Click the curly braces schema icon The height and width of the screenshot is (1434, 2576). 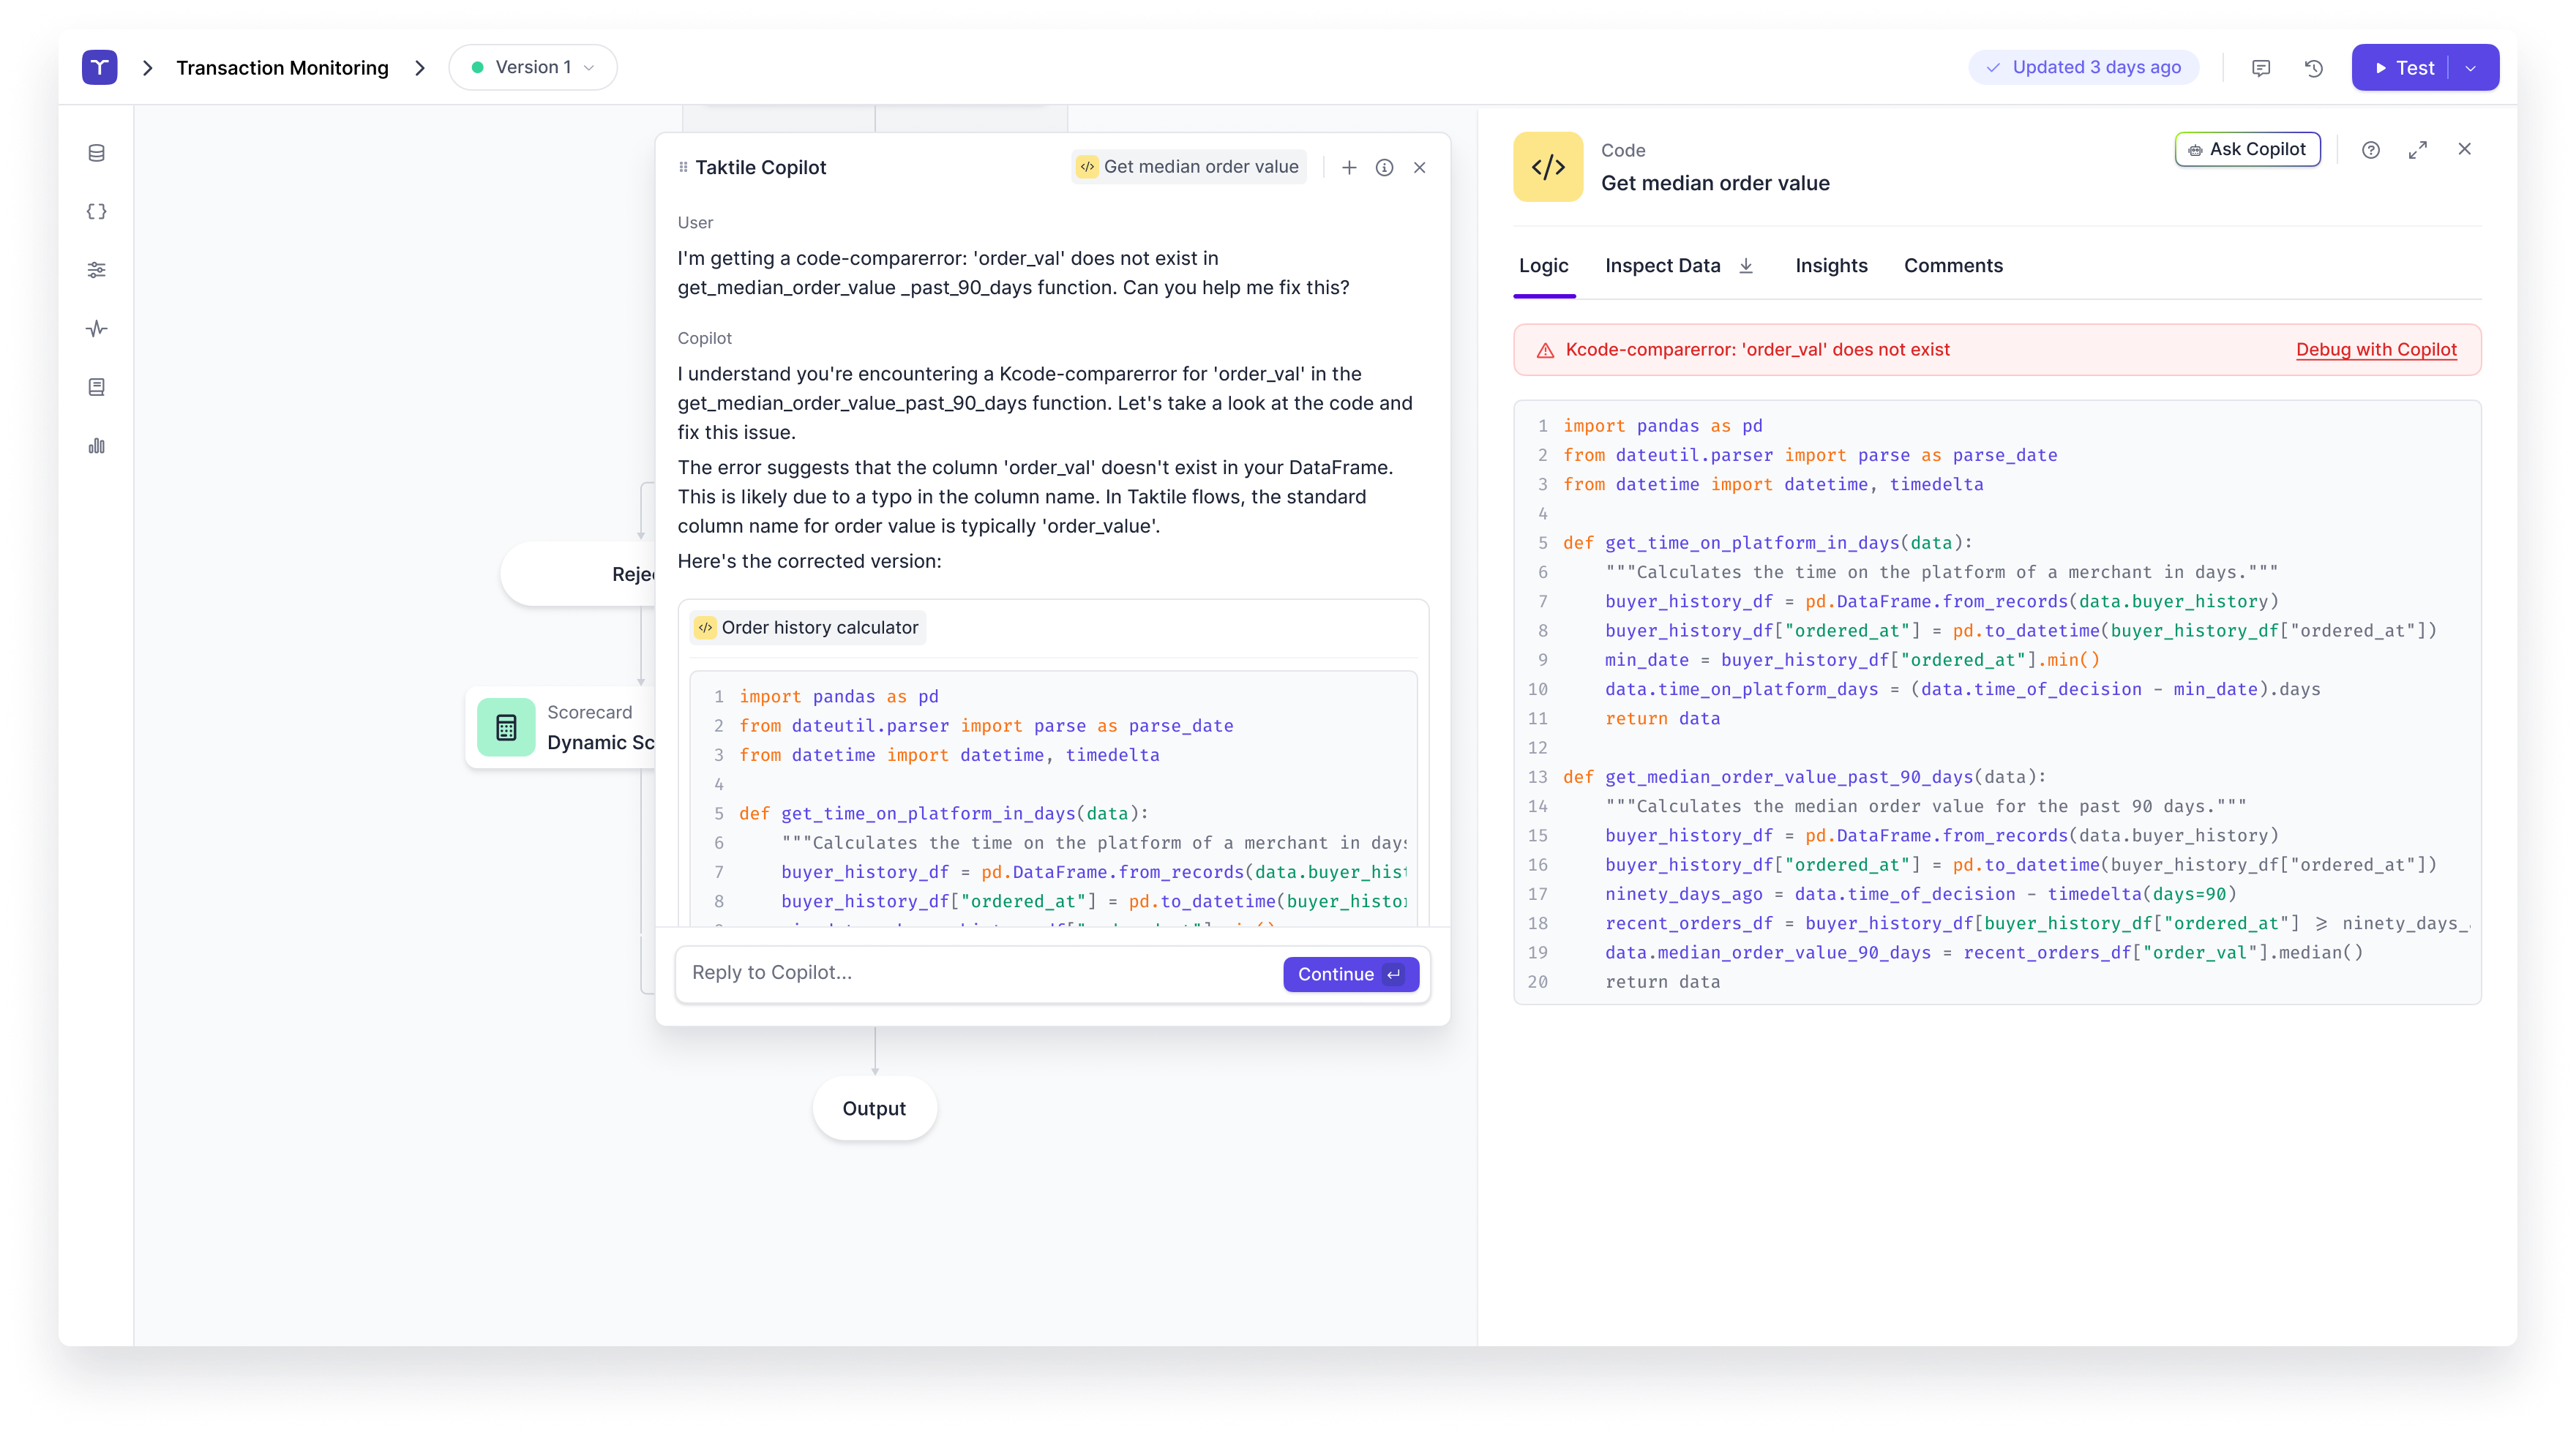[96, 211]
